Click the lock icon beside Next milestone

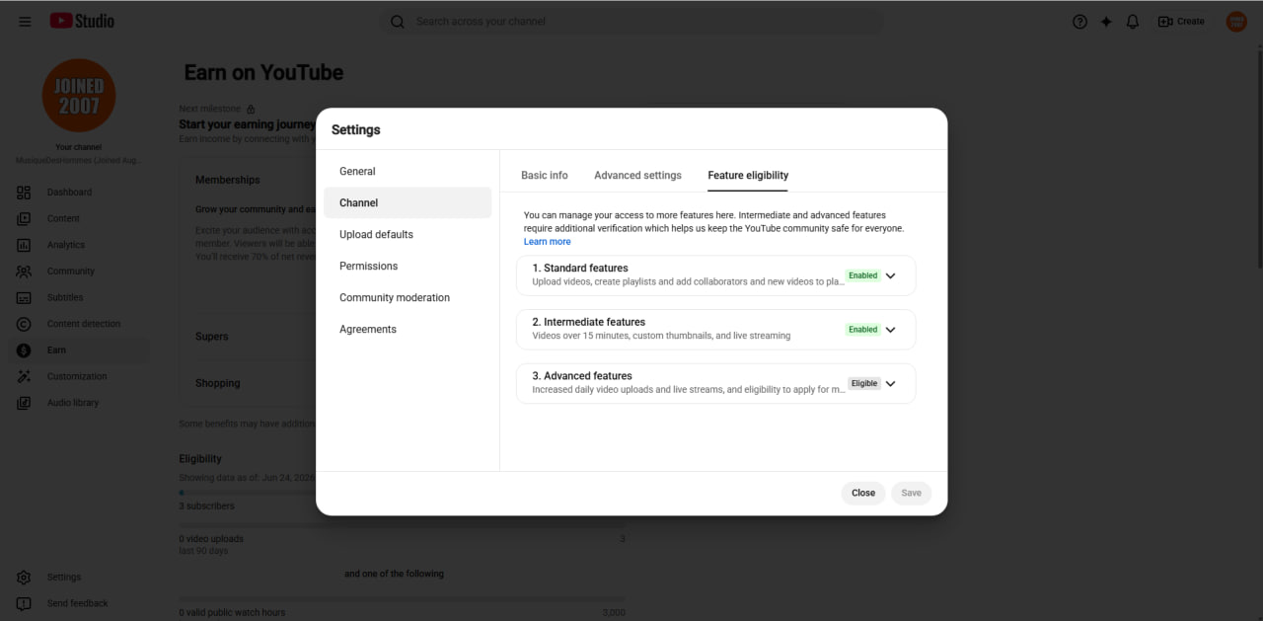[251, 109]
